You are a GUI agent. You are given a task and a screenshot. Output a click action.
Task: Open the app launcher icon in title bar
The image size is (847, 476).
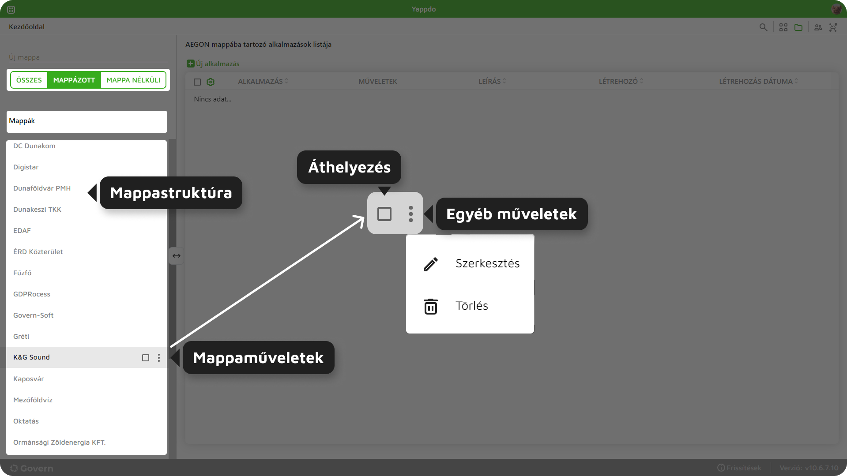pyautogui.click(x=11, y=9)
